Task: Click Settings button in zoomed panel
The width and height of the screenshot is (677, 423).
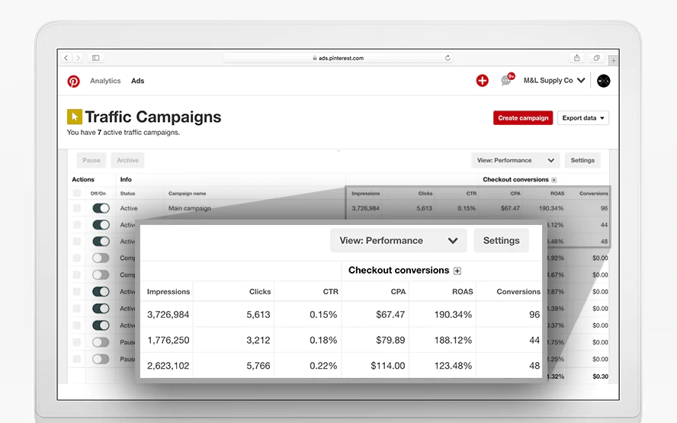Action: tap(502, 240)
